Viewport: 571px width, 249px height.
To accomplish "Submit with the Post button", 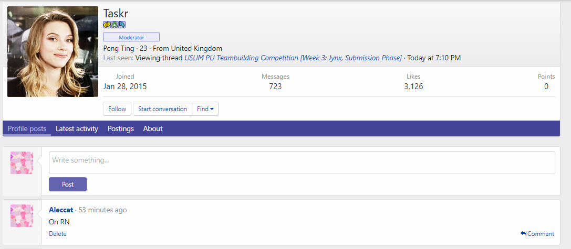I will [68, 185].
